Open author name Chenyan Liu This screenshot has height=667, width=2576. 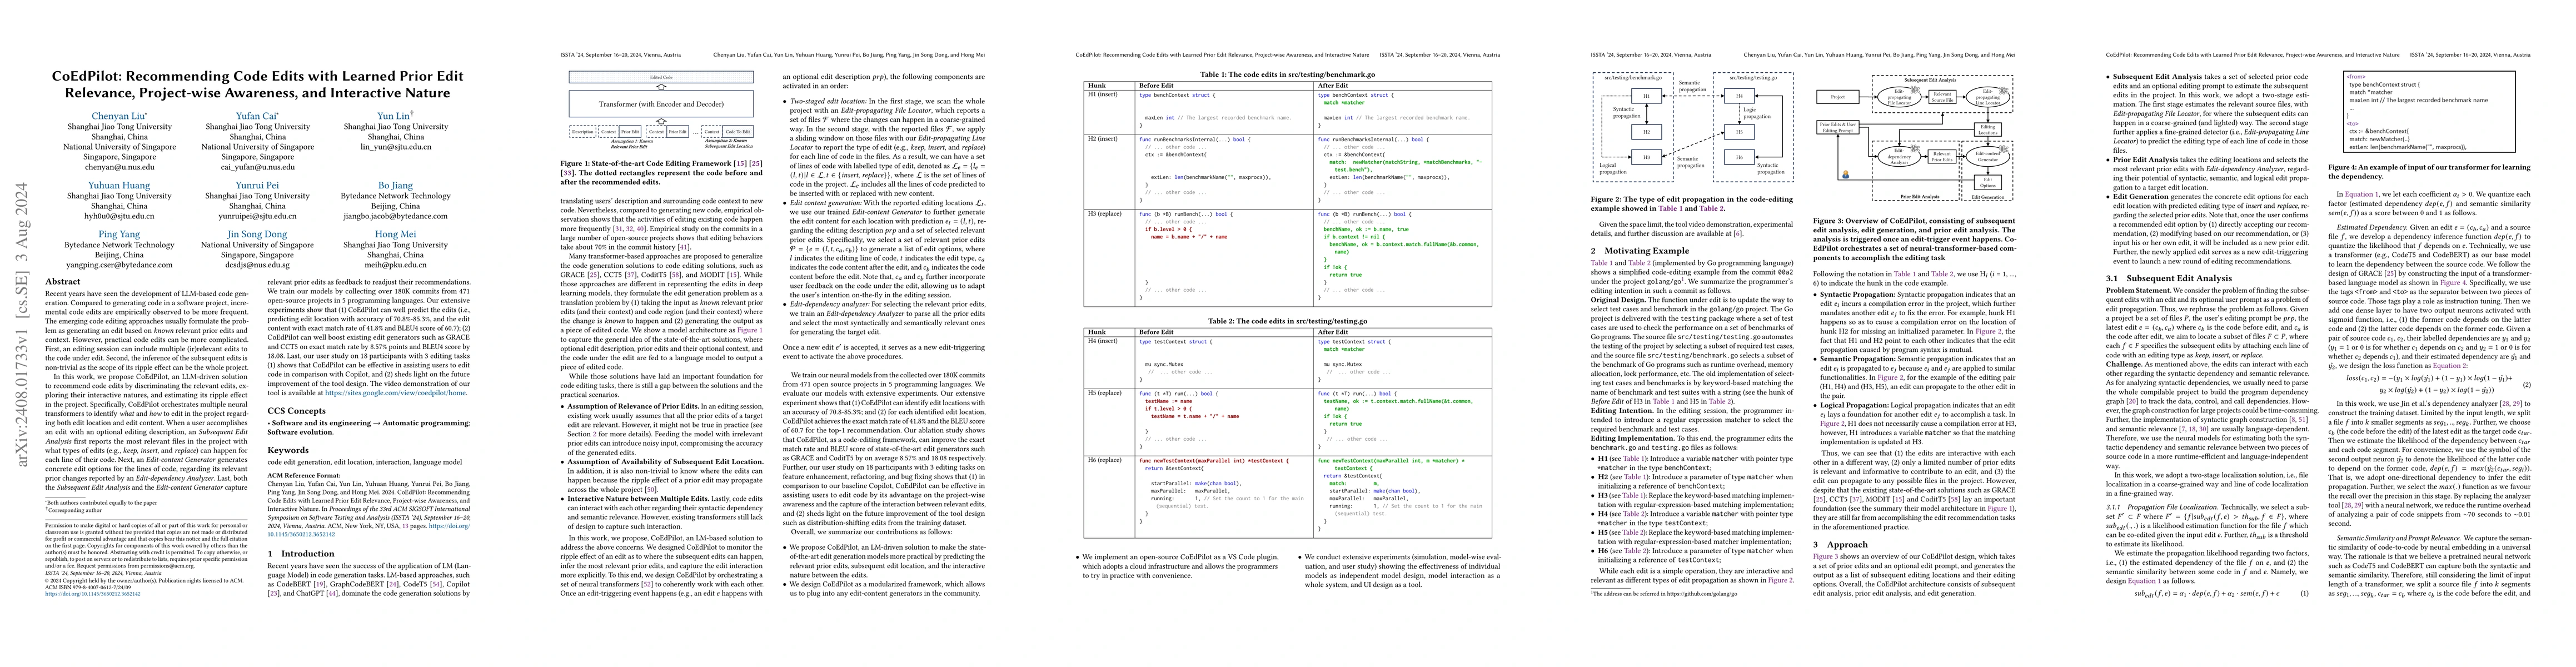[119, 116]
